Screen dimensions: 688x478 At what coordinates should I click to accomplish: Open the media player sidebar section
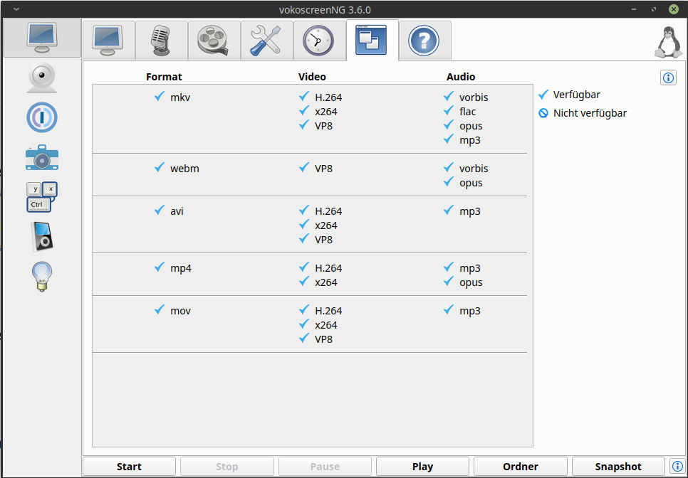pos(42,237)
